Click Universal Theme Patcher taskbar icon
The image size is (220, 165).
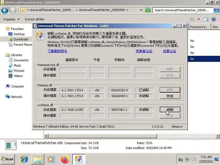[x=79, y=159]
